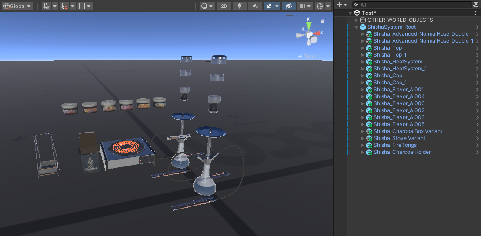
Task: Open scene camera settings dropdown
Action: click(305, 6)
